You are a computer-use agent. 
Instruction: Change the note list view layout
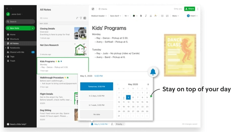85,18
